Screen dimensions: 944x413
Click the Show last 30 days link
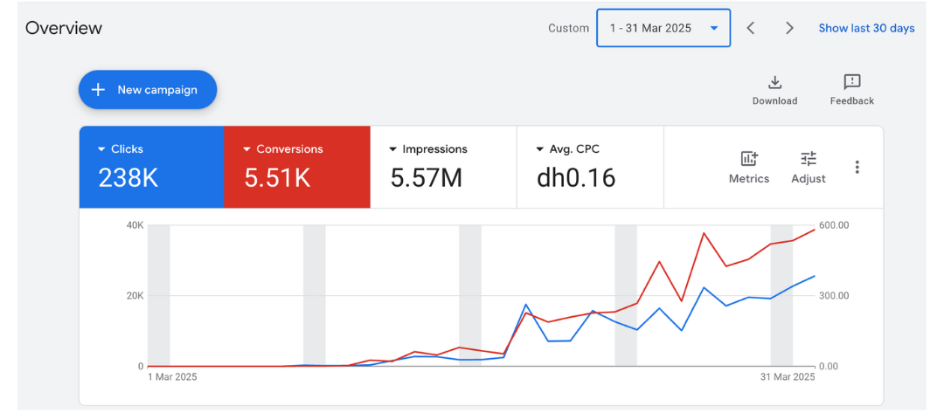tap(866, 28)
